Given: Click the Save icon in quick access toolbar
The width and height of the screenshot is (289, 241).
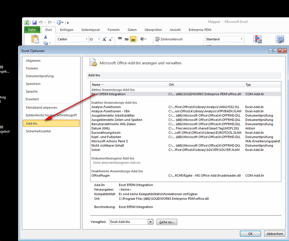Looking at the screenshot, I should [x=34, y=22].
